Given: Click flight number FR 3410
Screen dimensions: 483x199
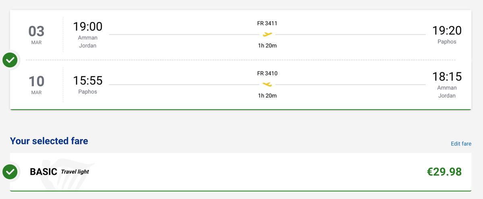Looking at the screenshot, I should tap(267, 73).
